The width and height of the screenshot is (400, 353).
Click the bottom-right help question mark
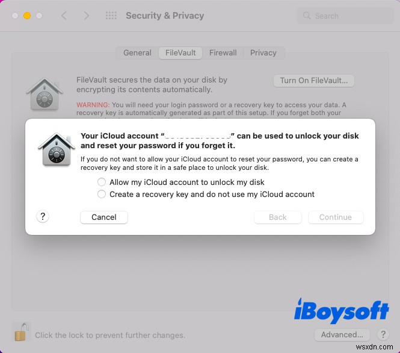click(x=383, y=334)
